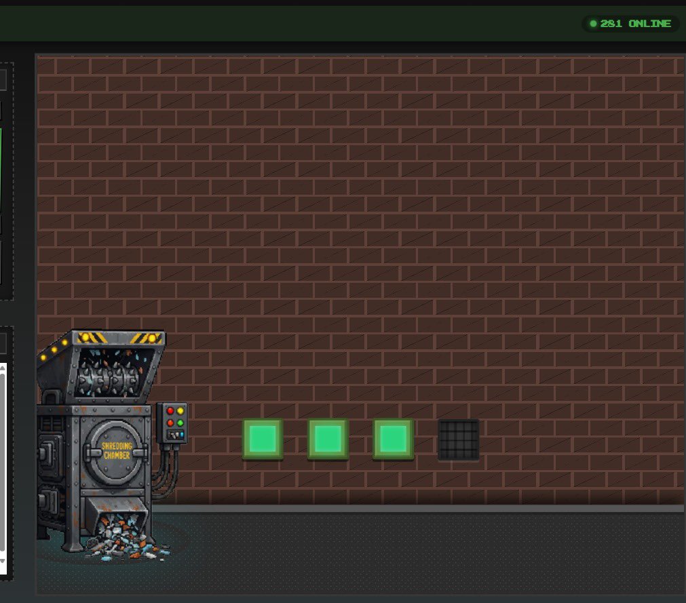Image resolution: width=686 pixels, height=603 pixels.
Task: Click the 281 ONLINE status badge
Action: [x=630, y=24]
